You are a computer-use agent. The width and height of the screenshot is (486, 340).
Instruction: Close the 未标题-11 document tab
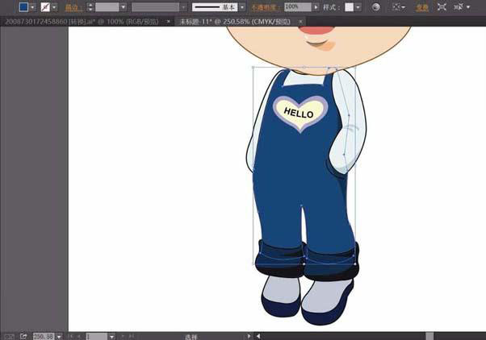300,22
